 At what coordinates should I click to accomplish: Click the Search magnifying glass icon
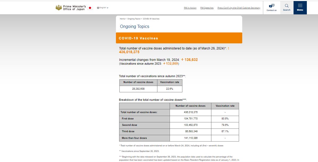click(287, 6)
